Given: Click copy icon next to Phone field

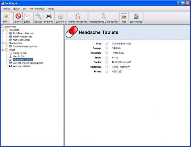Looking at the screenshot, I should (106, 71).
